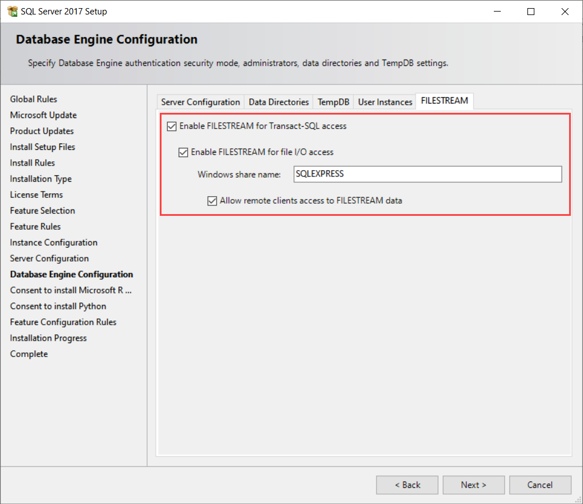
Task: Click License Terms step
Action: coord(36,195)
